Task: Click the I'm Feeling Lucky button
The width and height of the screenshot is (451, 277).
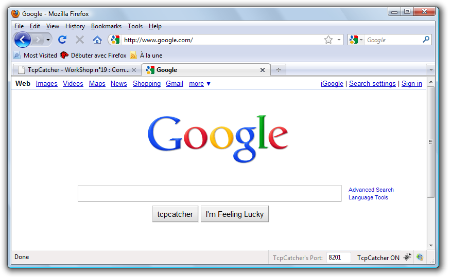Action: 235,214
